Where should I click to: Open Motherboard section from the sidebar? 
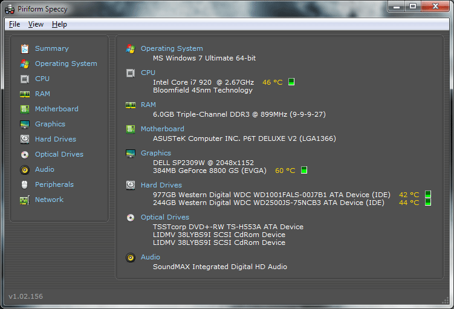point(57,109)
